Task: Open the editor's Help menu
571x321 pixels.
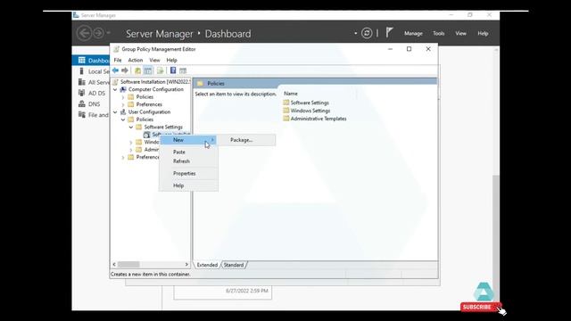Action: point(171,60)
